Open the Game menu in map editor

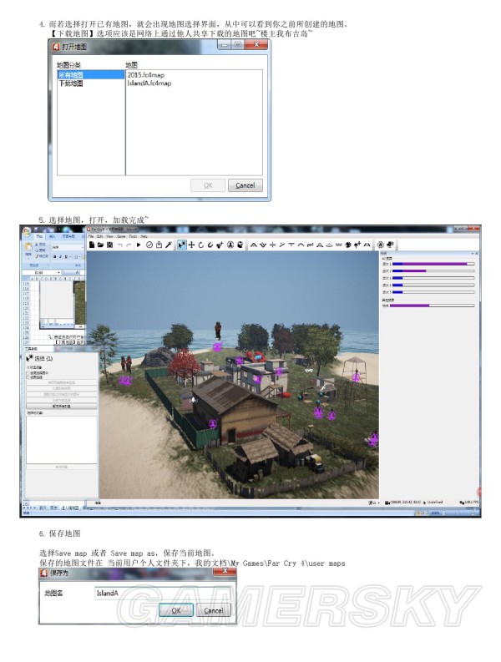click(x=121, y=236)
